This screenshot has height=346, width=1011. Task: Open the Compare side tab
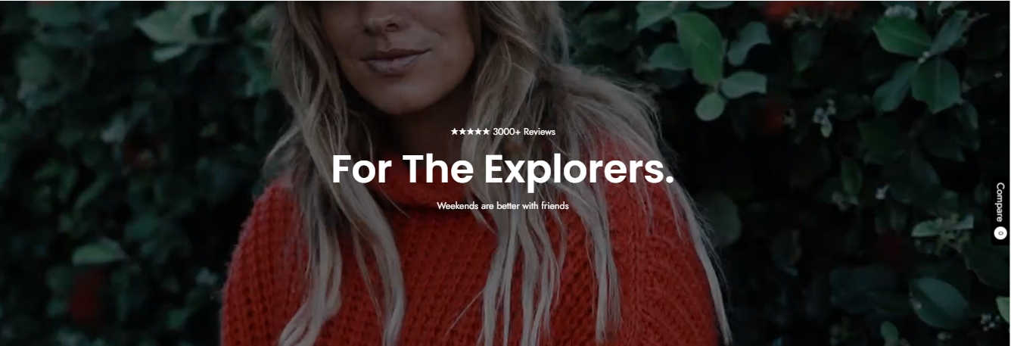pos(1000,210)
